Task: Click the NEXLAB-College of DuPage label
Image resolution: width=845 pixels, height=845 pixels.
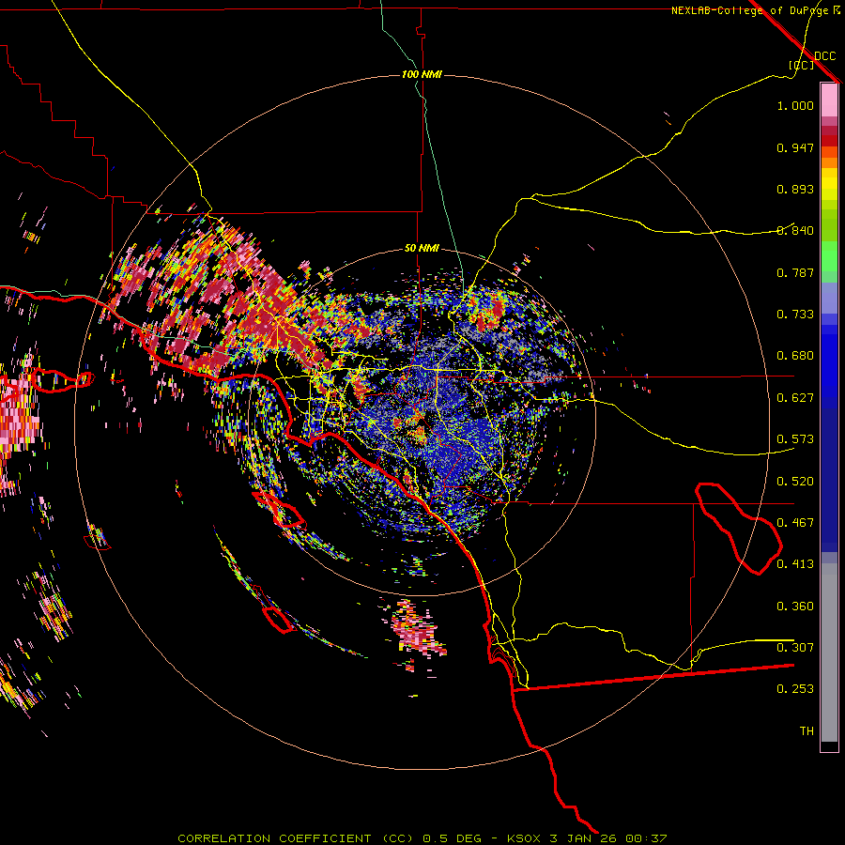Action: pyautogui.click(x=749, y=10)
